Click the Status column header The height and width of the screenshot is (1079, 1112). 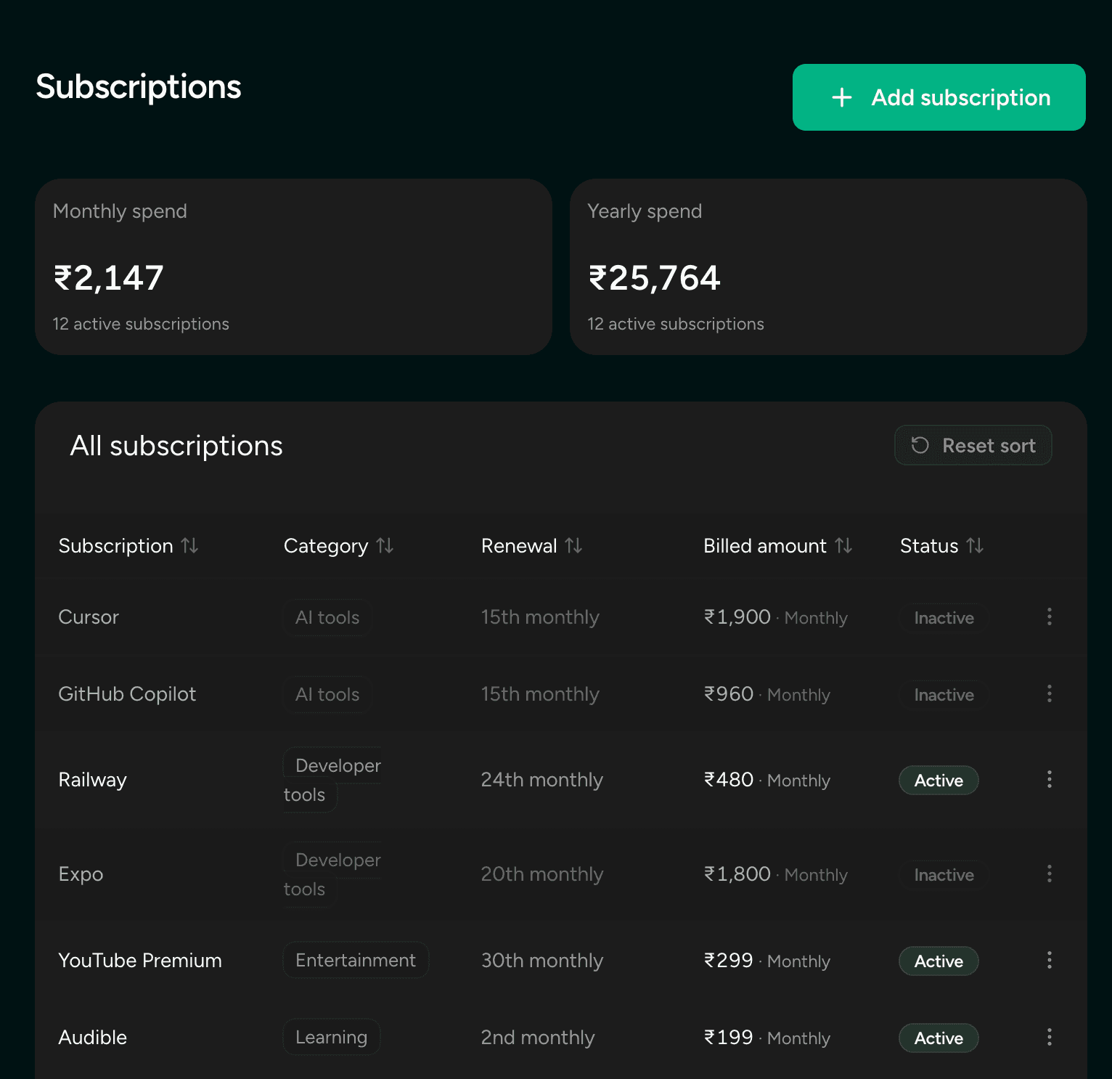point(942,545)
